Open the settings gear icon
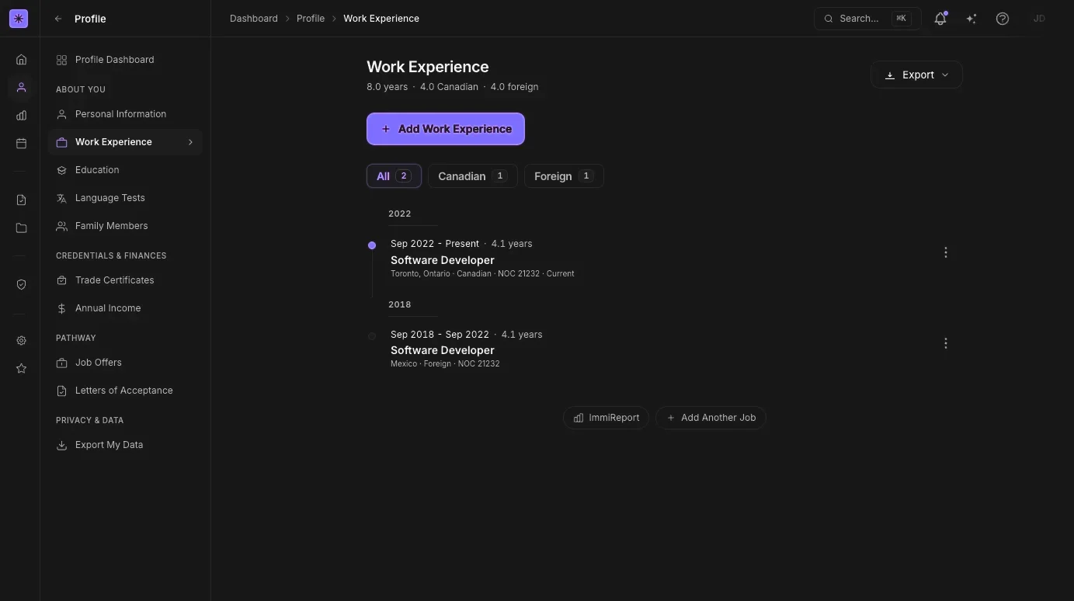Screen dimensions: 1074x601 (x=21, y=341)
